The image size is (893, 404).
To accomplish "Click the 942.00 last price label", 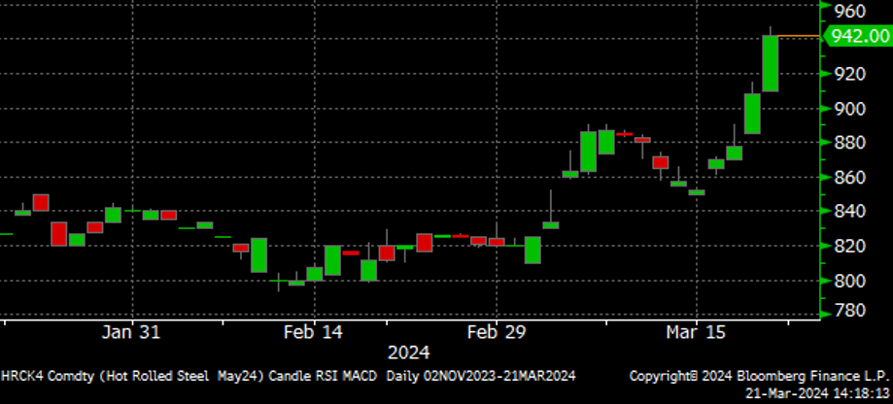I will pos(859,36).
